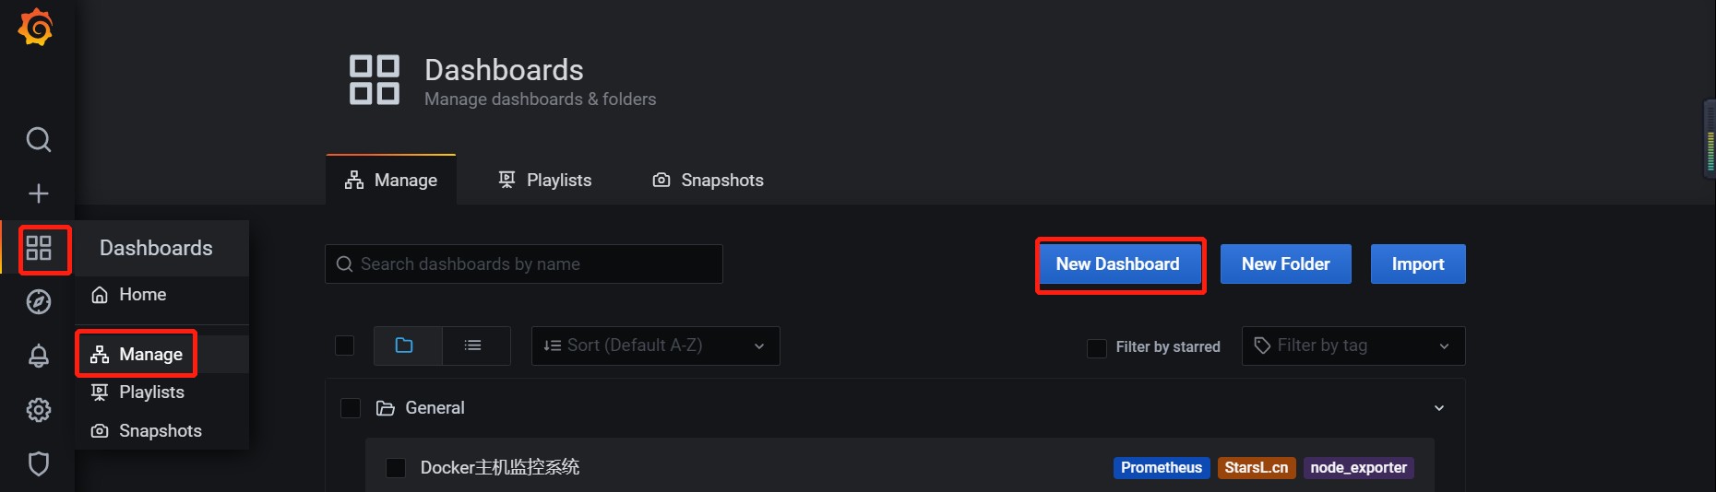Viewport: 1716px width, 492px height.
Task: Open the search magnifier in sidebar
Action: coord(38,140)
